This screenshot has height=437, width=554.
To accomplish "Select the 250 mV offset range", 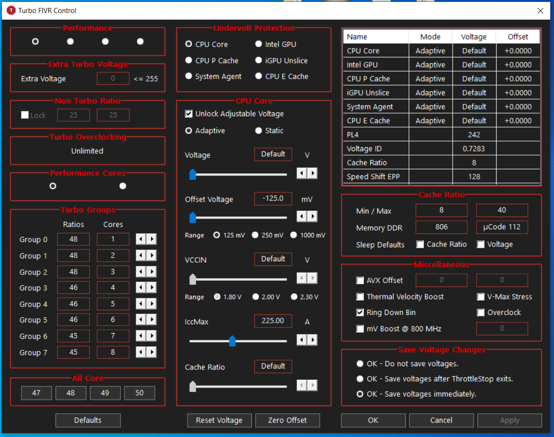I will (255, 235).
